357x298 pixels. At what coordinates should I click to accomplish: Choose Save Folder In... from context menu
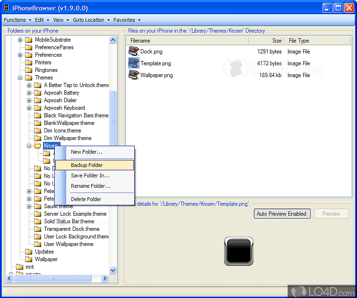tap(95, 175)
